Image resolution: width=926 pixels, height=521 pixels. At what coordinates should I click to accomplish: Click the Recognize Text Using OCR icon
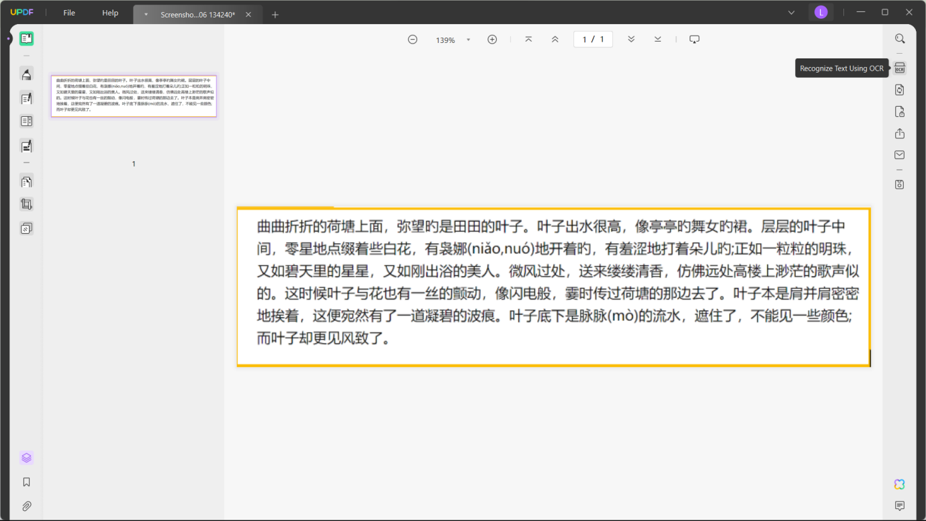[899, 67]
